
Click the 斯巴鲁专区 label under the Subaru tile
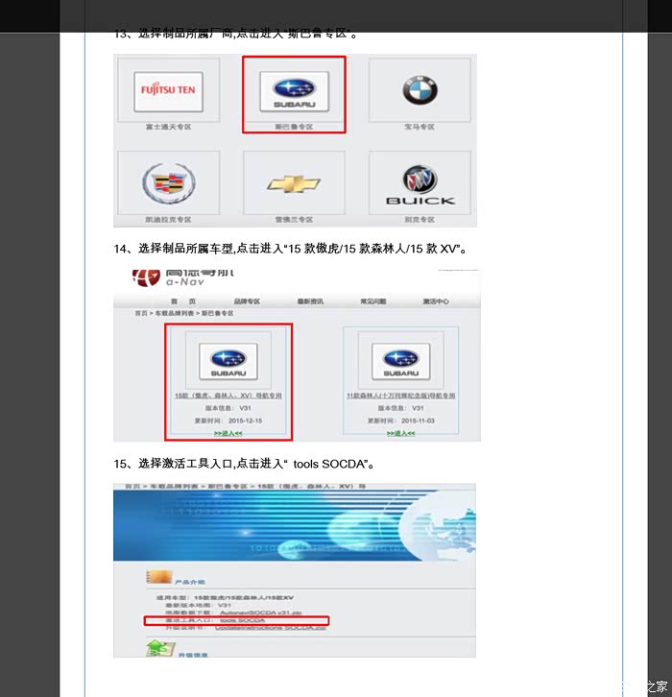294,127
